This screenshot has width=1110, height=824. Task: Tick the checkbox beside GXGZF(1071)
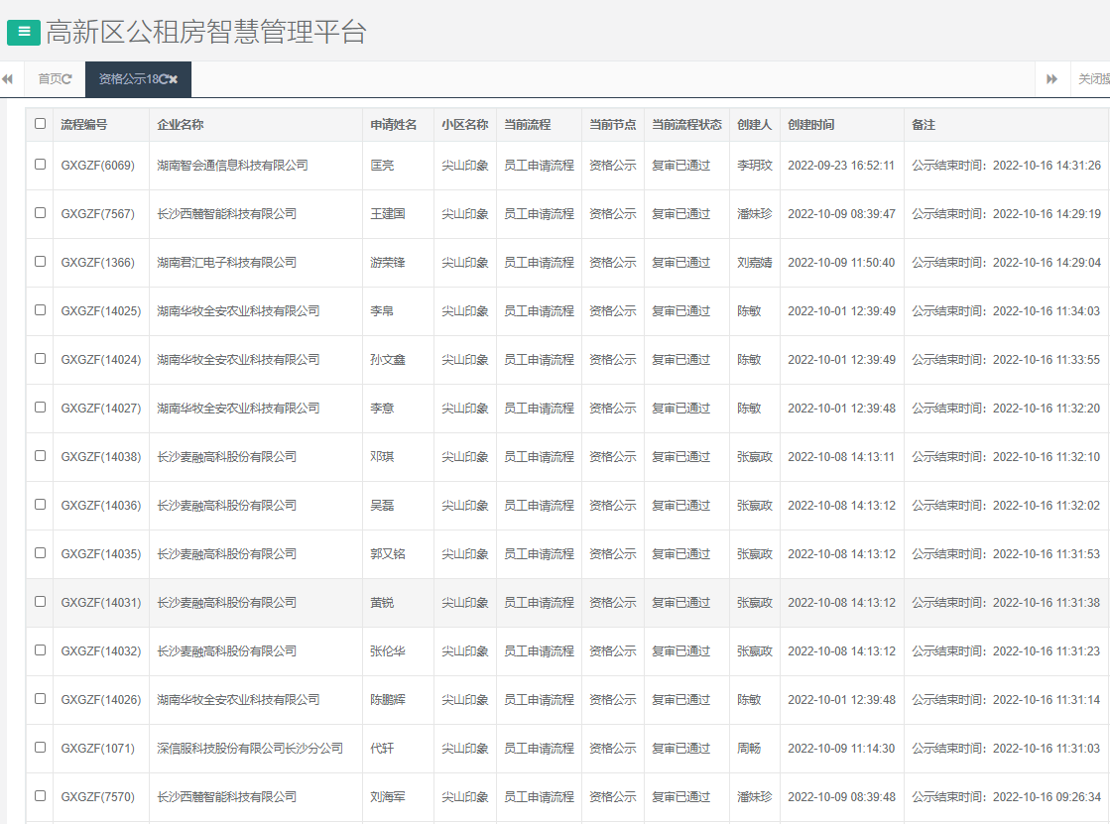40,748
